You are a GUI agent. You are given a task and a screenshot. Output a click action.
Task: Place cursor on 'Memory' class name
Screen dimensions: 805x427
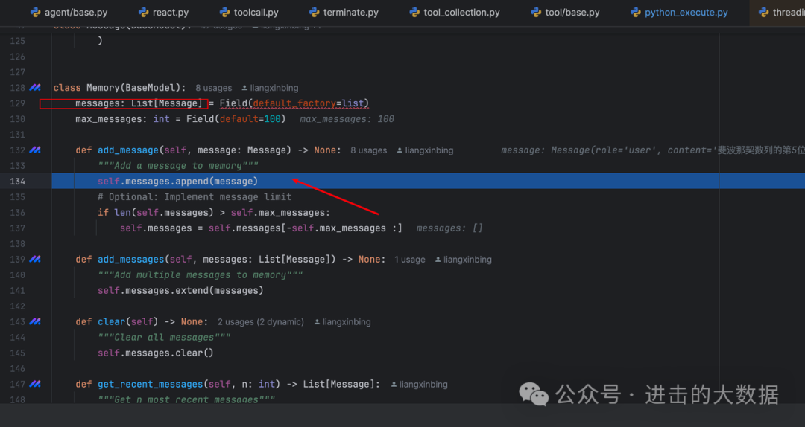[x=103, y=88]
